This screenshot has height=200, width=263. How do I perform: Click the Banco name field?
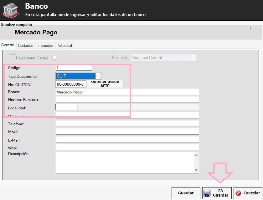click(x=127, y=92)
